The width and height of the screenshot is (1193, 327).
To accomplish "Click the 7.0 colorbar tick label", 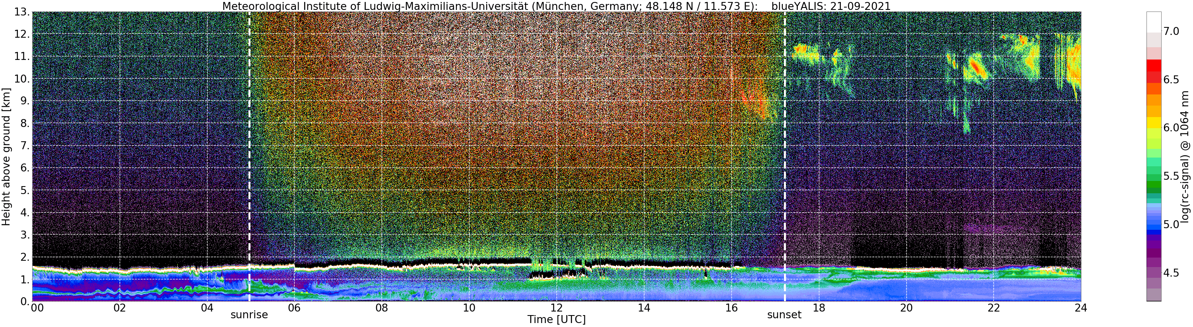I will tap(1172, 31).
